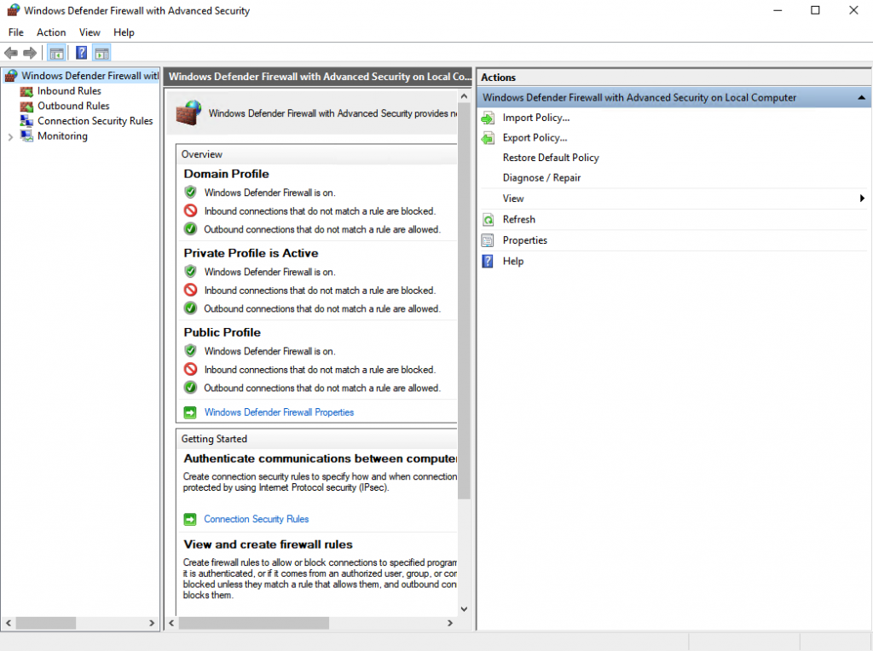Click the "Getting Started" section header

point(214,439)
